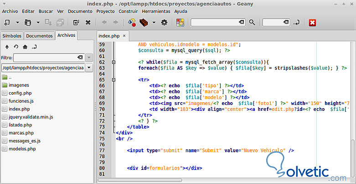Open the Ayuda menu
The height and width of the screenshot is (184, 356).
[181, 11]
